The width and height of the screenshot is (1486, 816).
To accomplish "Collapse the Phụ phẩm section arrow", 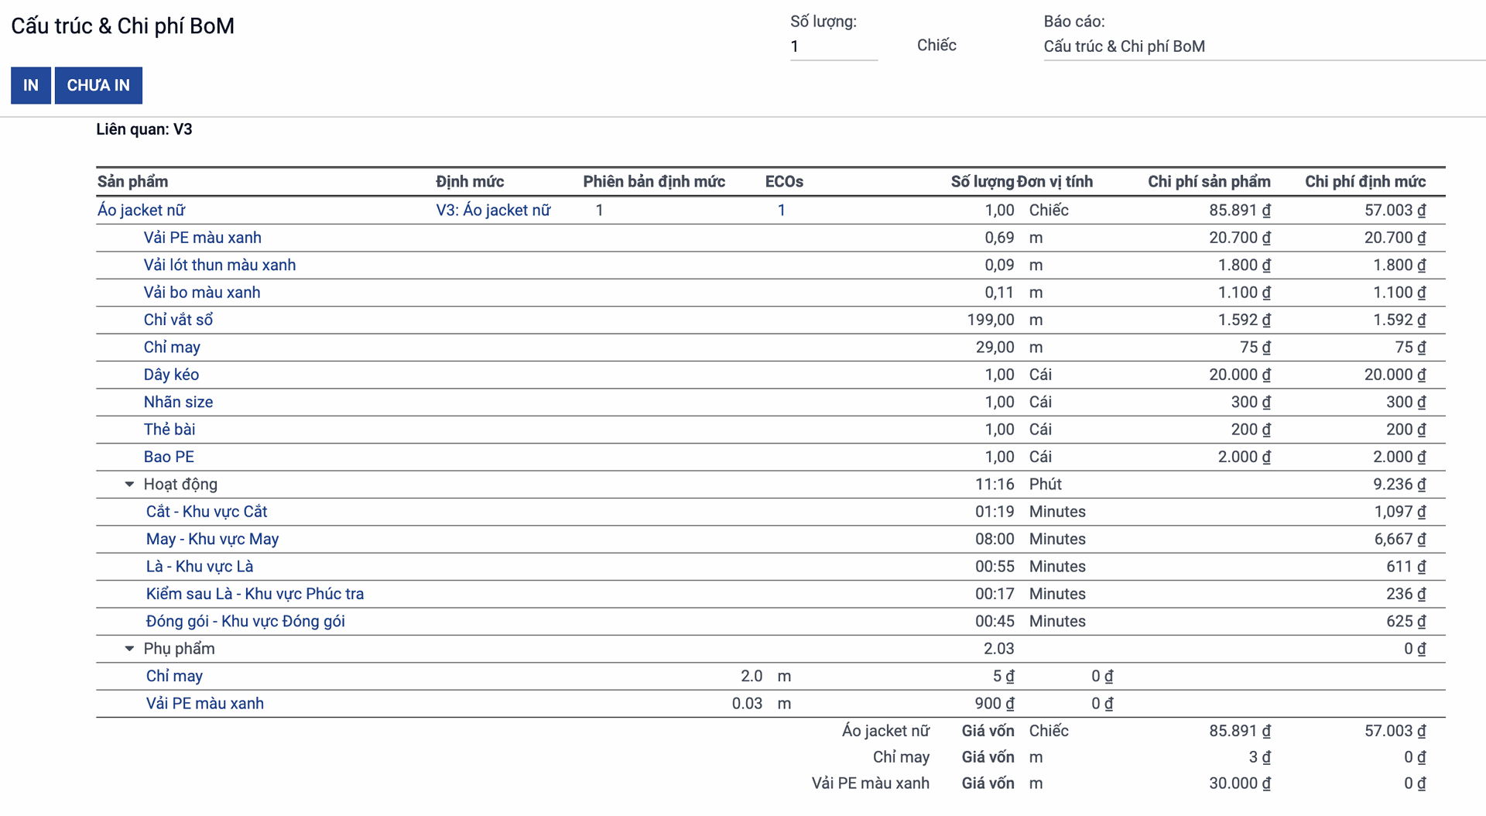I will [129, 649].
